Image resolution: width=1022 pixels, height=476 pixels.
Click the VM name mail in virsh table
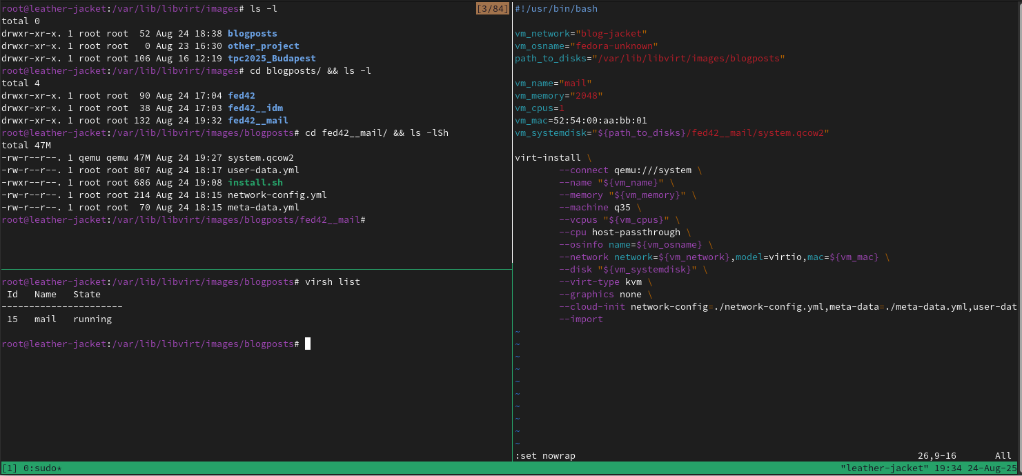tap(46, 319)
